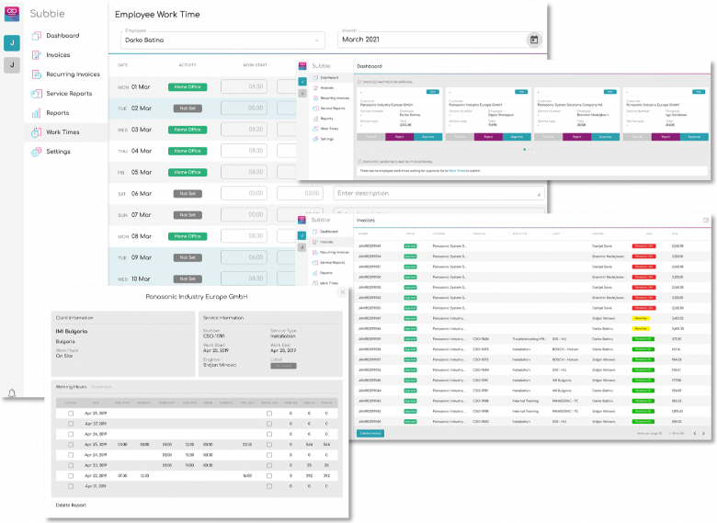
Task: Open Recurring Invoices text item in main sidebar
Action: (73, 74)
